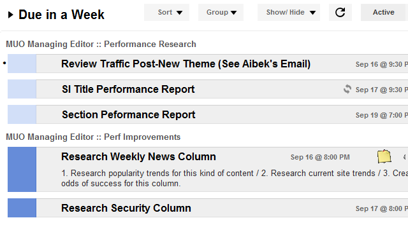Screen dimensions: 408x232
Task: Open the yellow sticky note icon
Action: pyautogui.click(x=384, y=156)
